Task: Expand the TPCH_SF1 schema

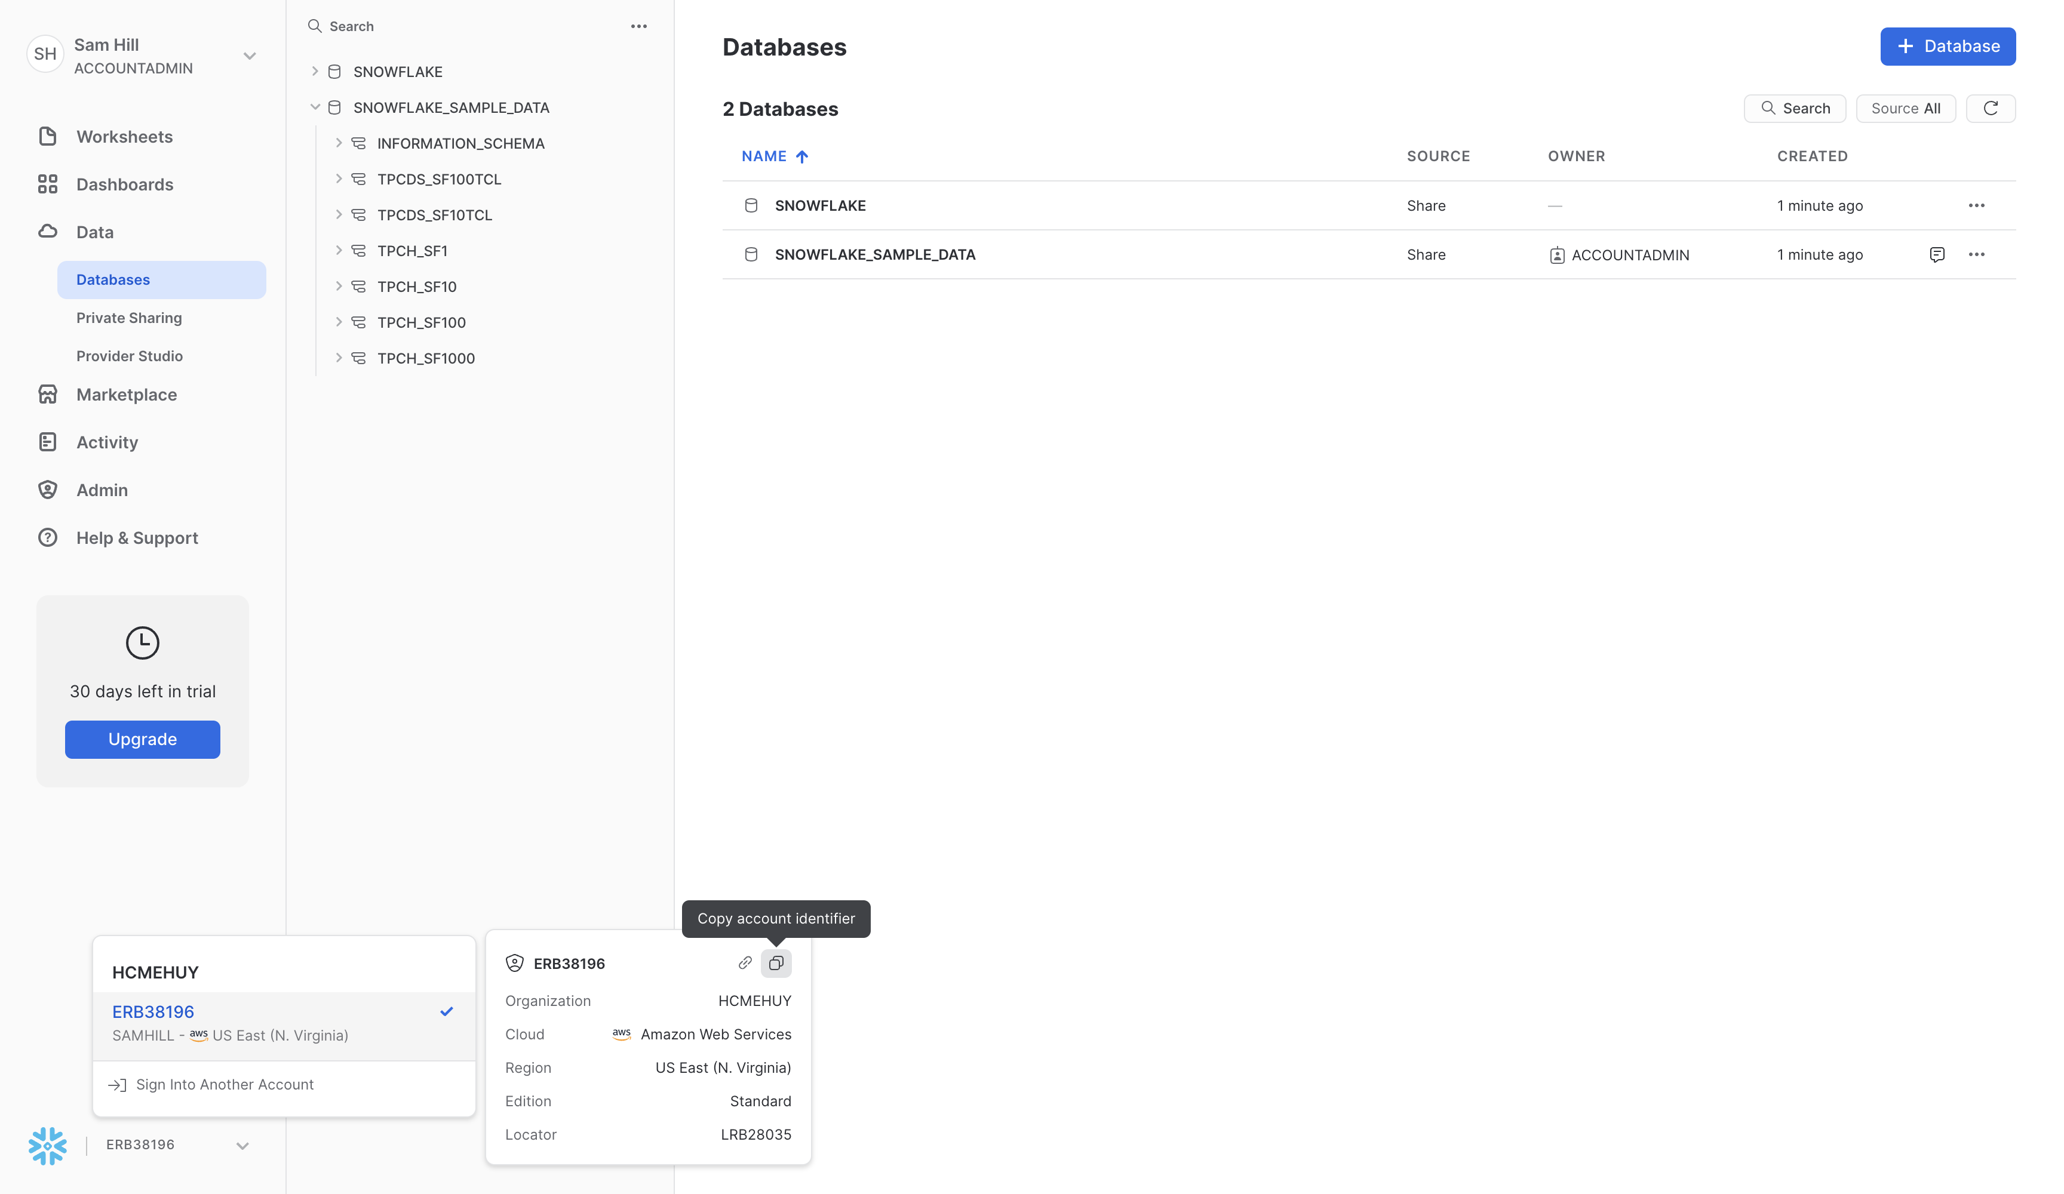Action: click(x=338, y=251)
